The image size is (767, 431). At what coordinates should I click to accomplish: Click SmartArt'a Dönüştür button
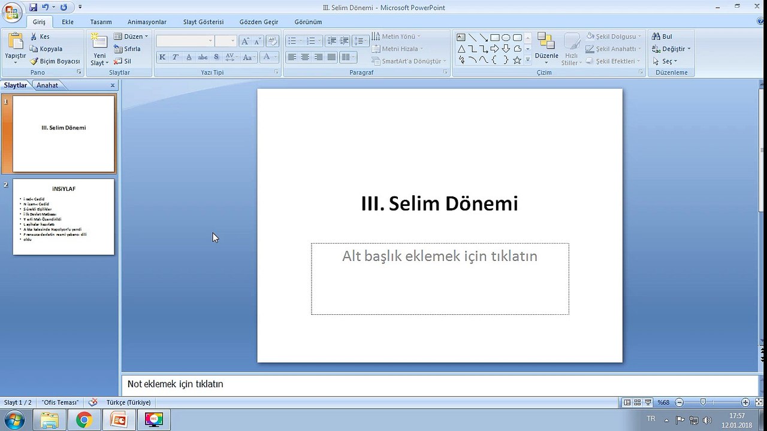point(409,61)
